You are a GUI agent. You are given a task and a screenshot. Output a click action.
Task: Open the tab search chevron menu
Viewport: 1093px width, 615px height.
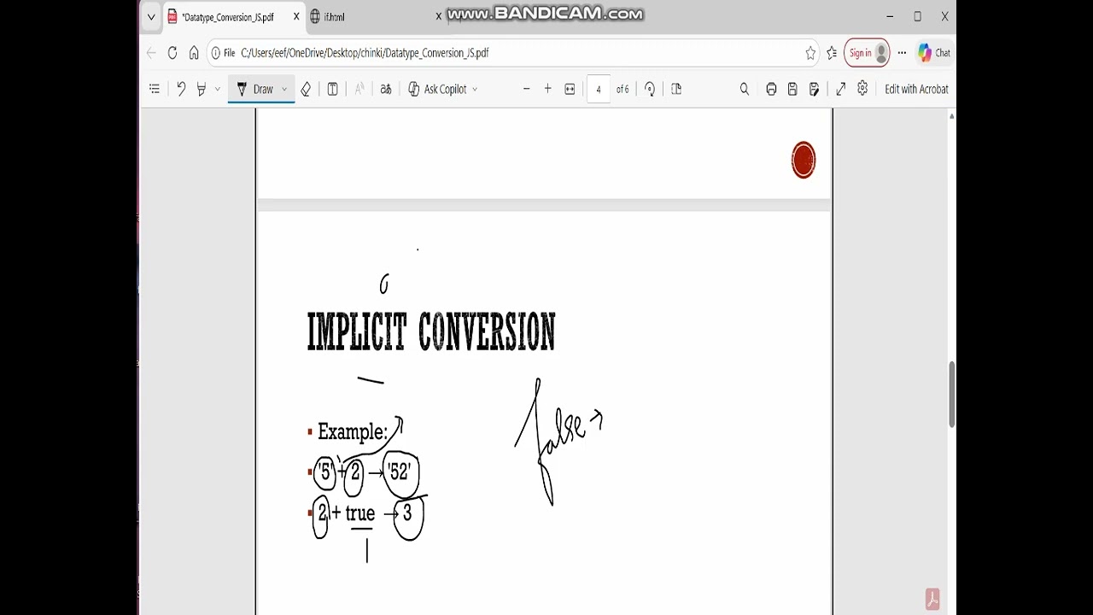(151, 17)
